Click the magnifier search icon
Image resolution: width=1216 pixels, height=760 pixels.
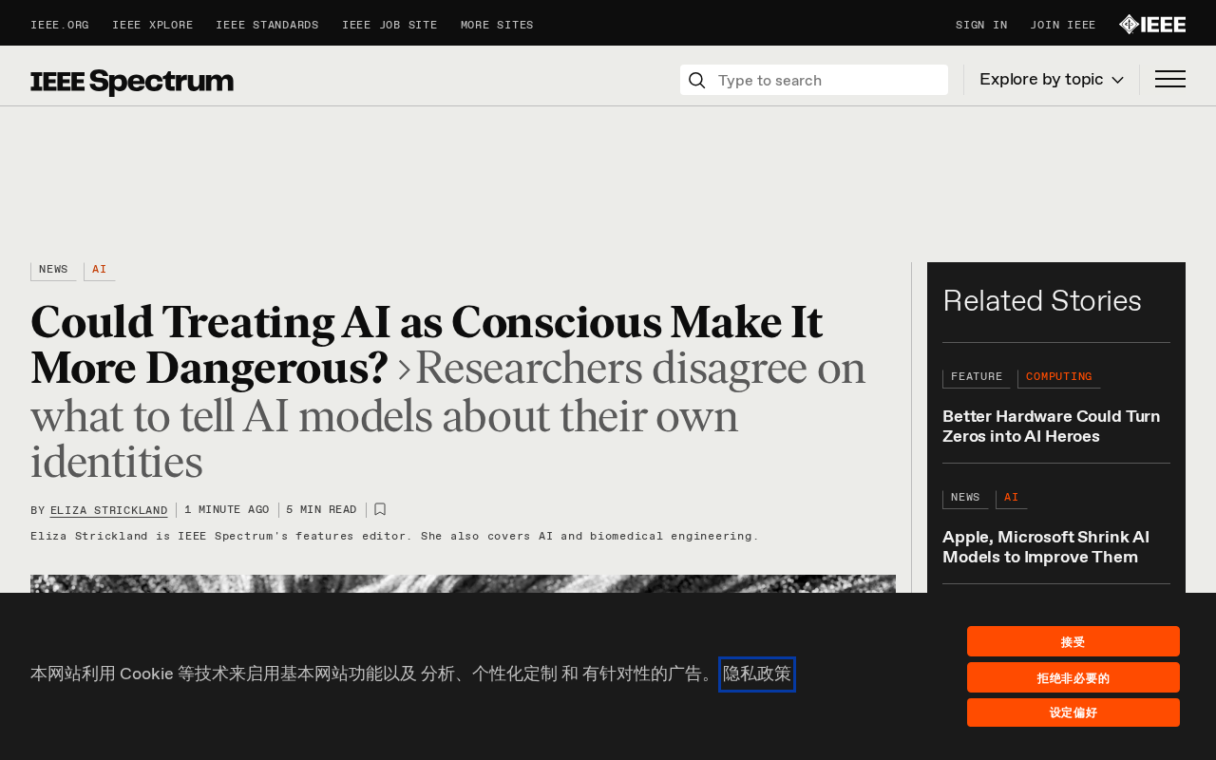[696, 80]
